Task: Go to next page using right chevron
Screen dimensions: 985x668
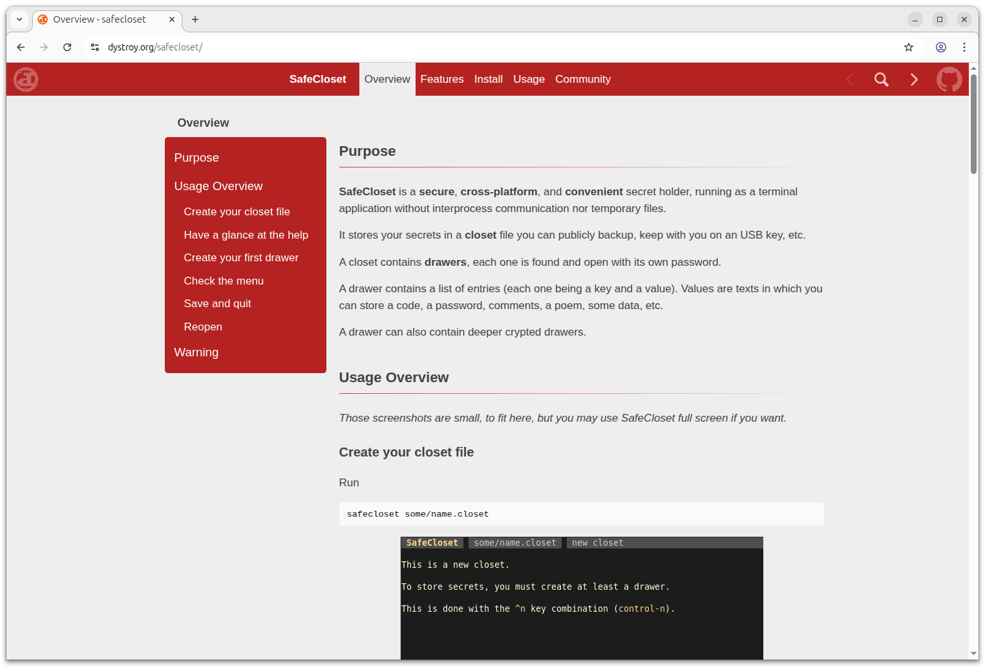Action: coord(914,80)
